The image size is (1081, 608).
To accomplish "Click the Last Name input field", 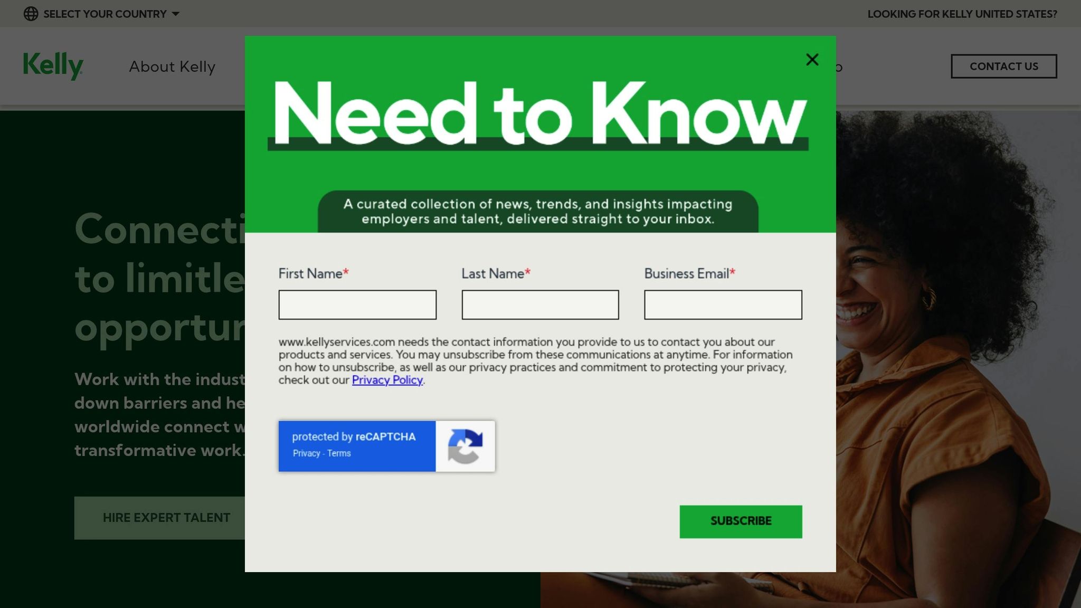I will pos(540,305).
